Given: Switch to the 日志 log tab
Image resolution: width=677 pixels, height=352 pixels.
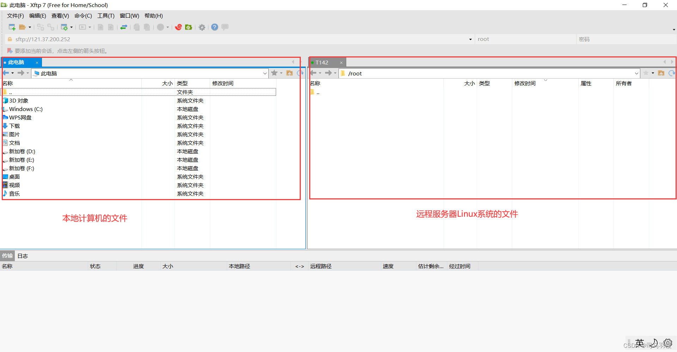Looking at the screenshot, I should [23, 256].
